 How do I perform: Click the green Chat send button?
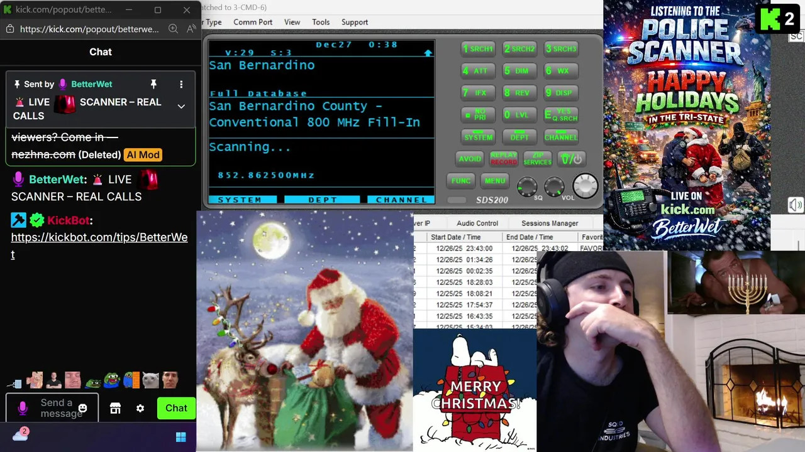[x=176, y=408]
